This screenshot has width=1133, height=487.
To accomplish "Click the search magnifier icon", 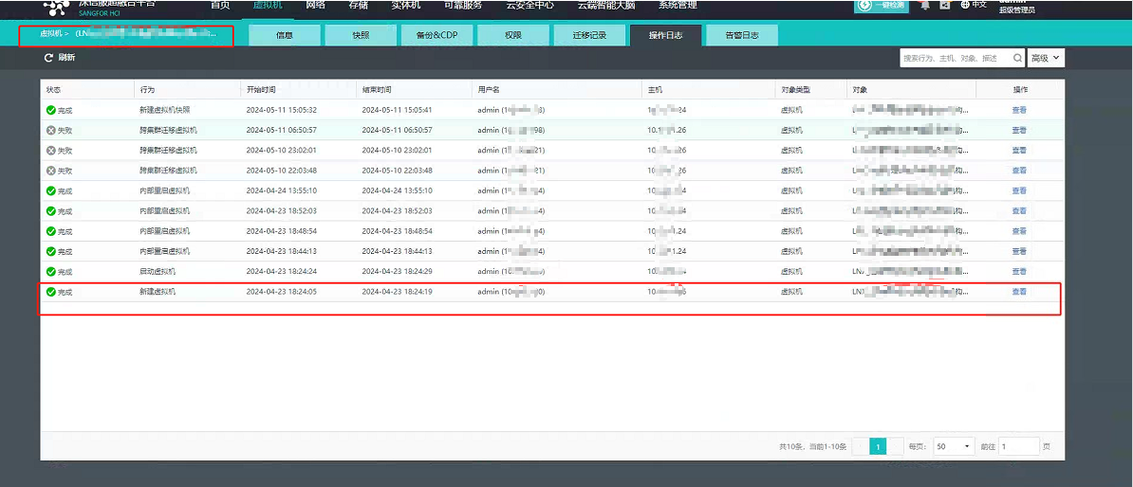I will [1017, 58].
